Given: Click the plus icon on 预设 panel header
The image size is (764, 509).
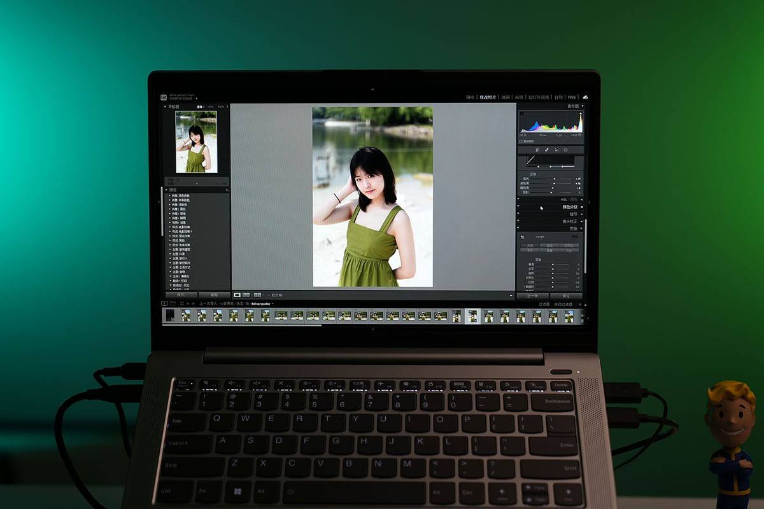Looking at the screenshot, I should [227, 190].
